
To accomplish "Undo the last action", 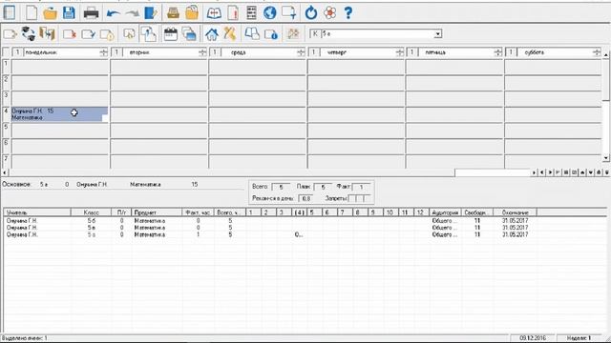I will tap(113, 13).
